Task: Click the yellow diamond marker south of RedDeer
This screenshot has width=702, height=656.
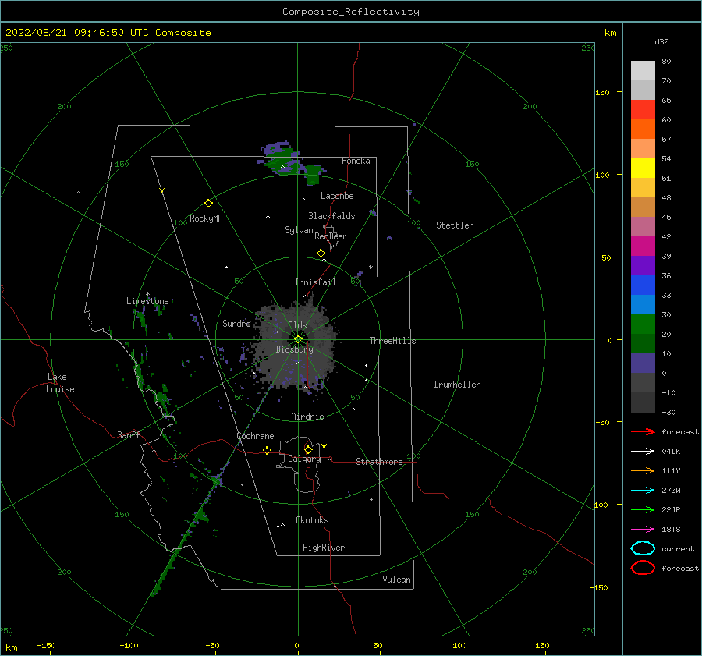Action: pyautogui.click(x=321, y=254)
